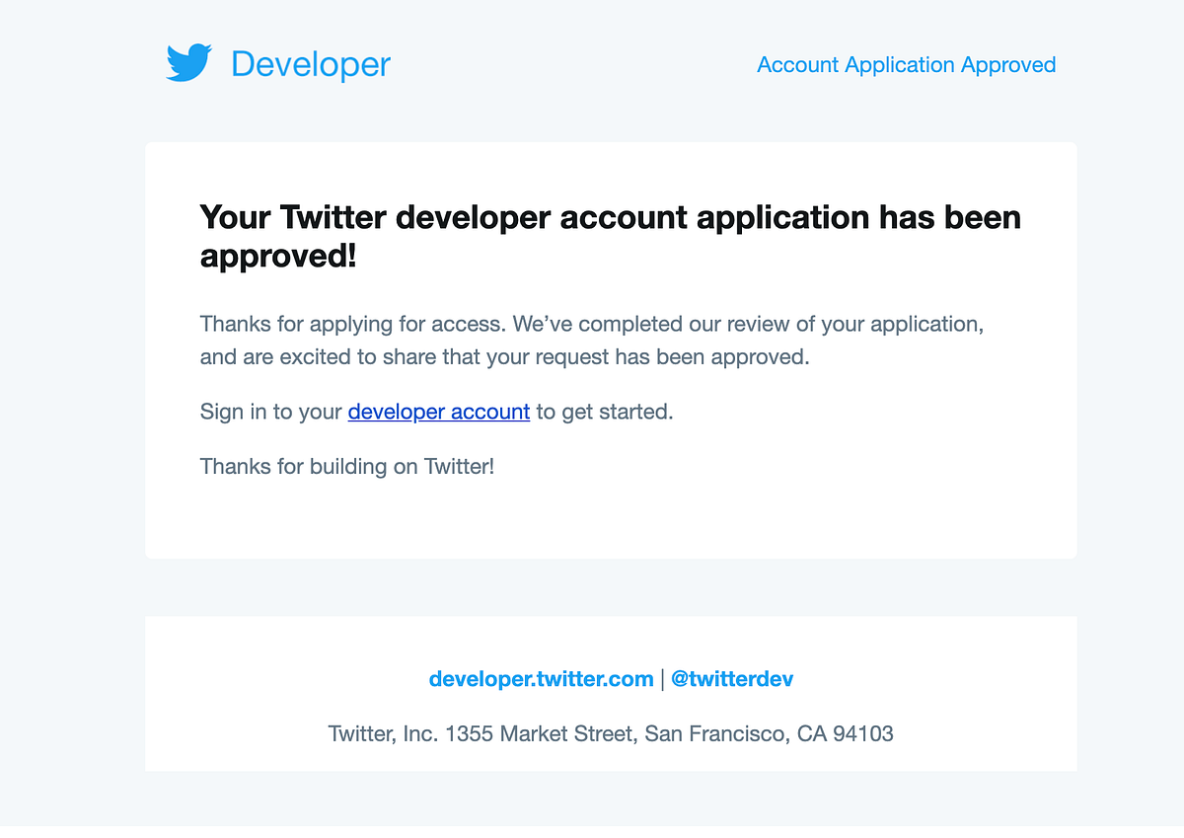1184x838 pixels.
Task: Click Twitter, Inc. in the footer address
Action: (383, 734)
